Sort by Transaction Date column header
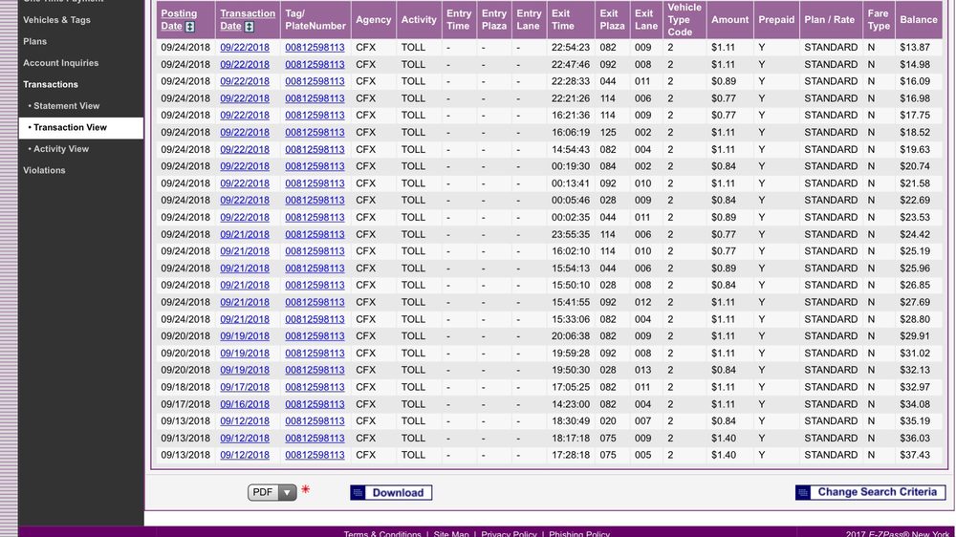This screenshot has width=956, height=537. (x=245, y=13)
